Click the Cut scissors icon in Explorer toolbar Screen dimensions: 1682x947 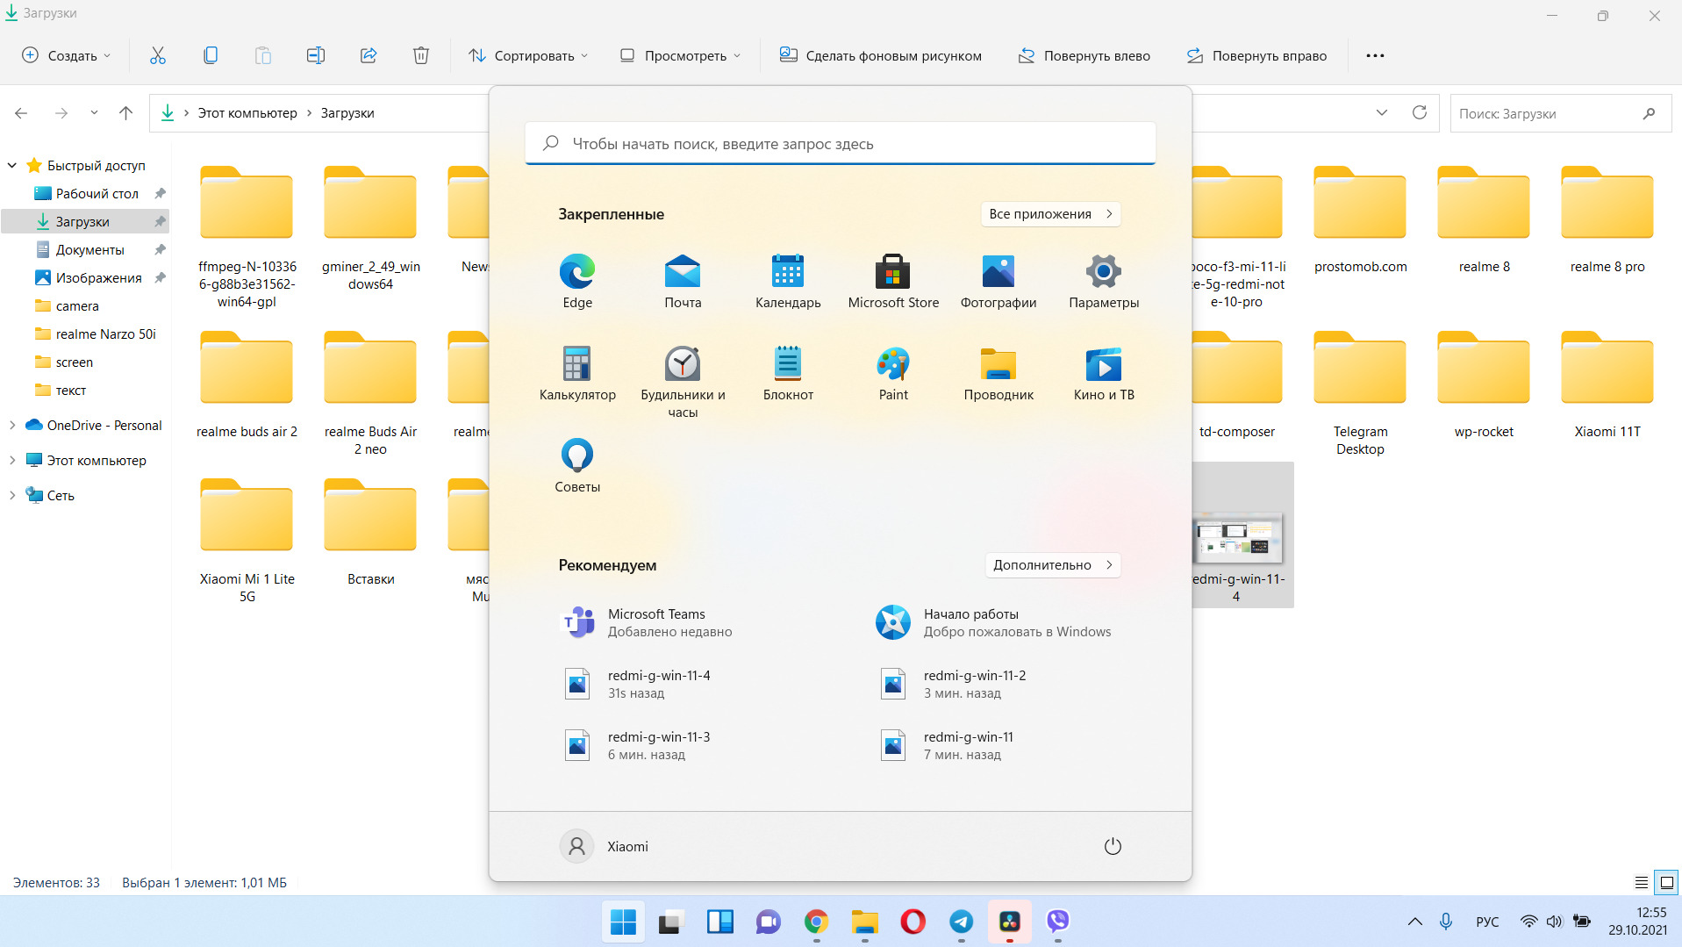click(158, 55)
